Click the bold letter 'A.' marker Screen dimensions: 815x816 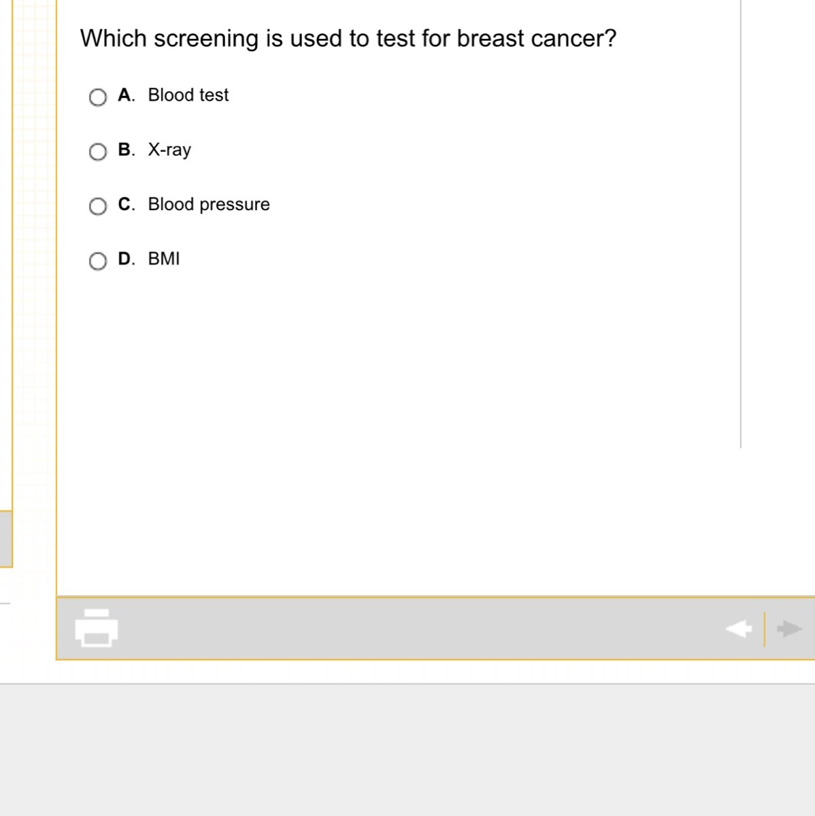[x=127, y=95]
